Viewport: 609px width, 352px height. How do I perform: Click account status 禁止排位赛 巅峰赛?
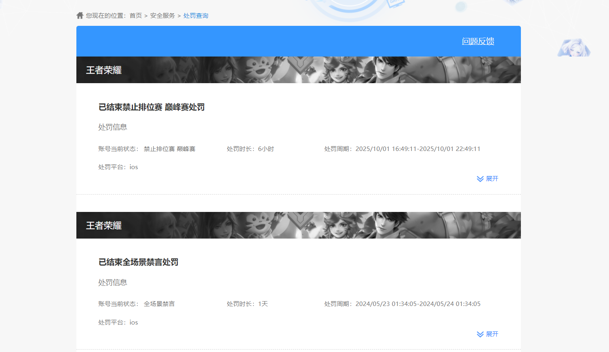[169, 149]
